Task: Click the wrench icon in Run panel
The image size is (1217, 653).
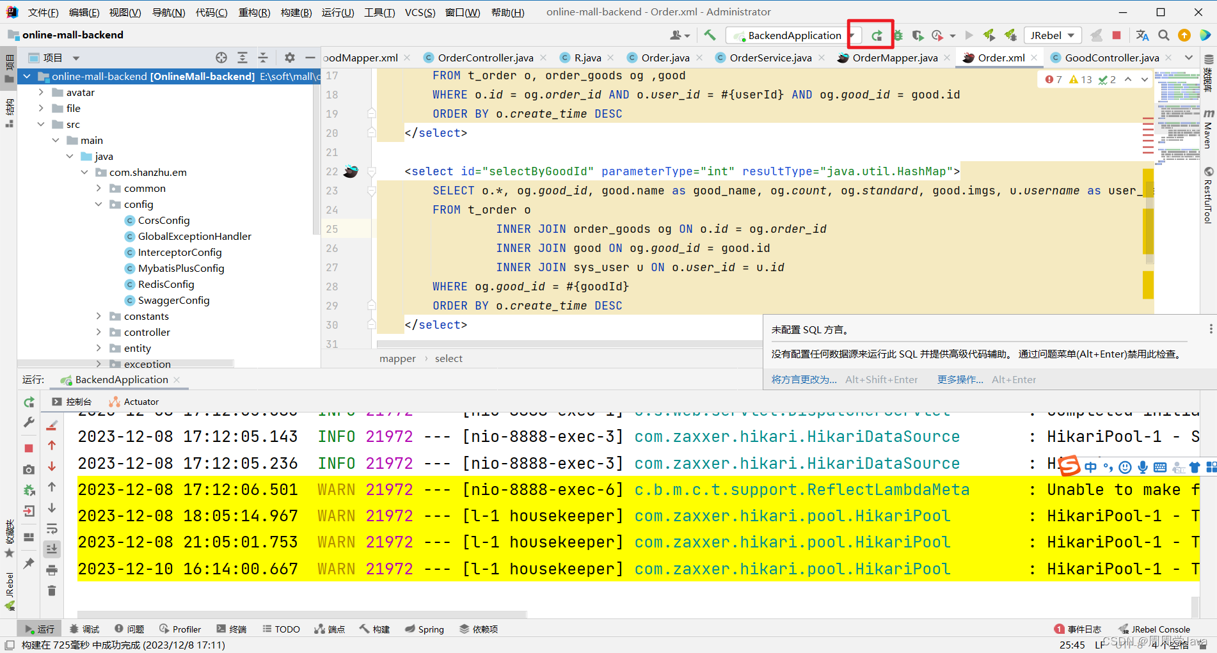Action: [29, 422]
